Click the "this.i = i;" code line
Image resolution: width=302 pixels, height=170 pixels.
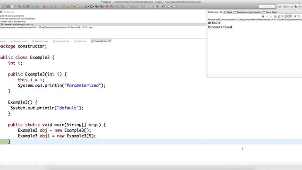(31, 80)
